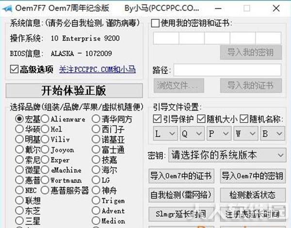Viewport: 291px width, 228px height.
Task: Uncheck 引导保护 checkbox
Action: click(157, 119)
